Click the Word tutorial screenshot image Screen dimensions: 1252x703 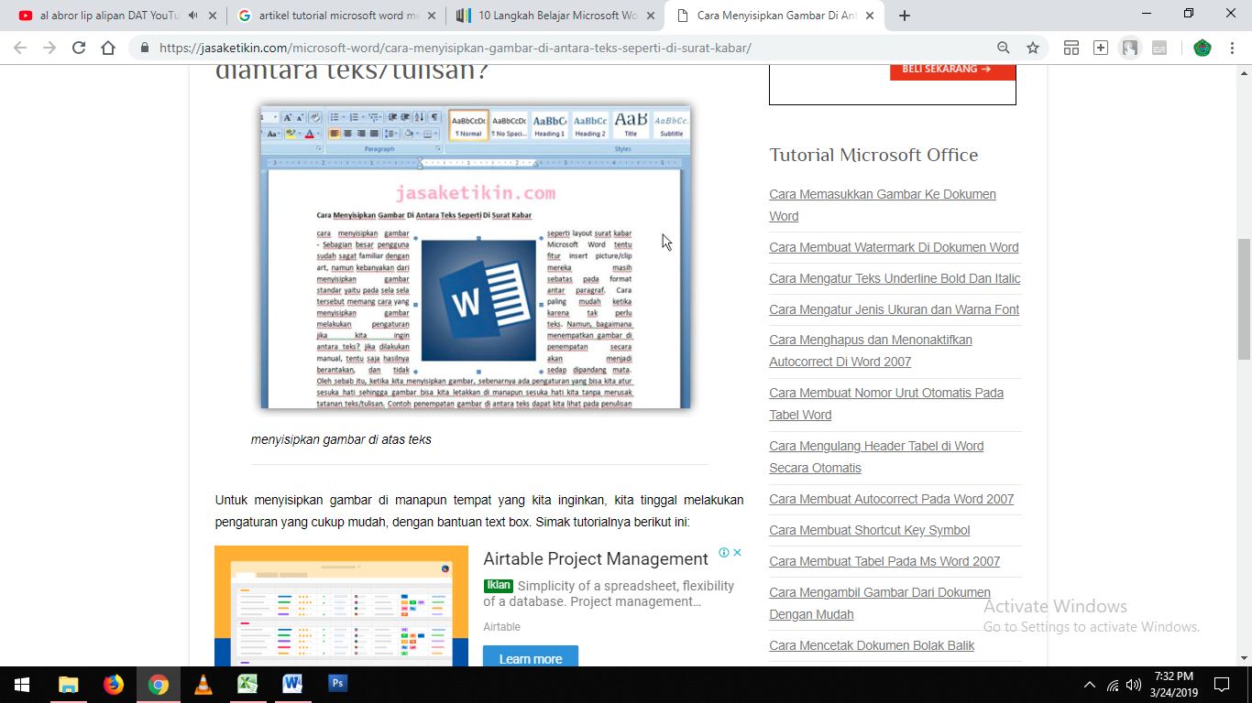475,256
